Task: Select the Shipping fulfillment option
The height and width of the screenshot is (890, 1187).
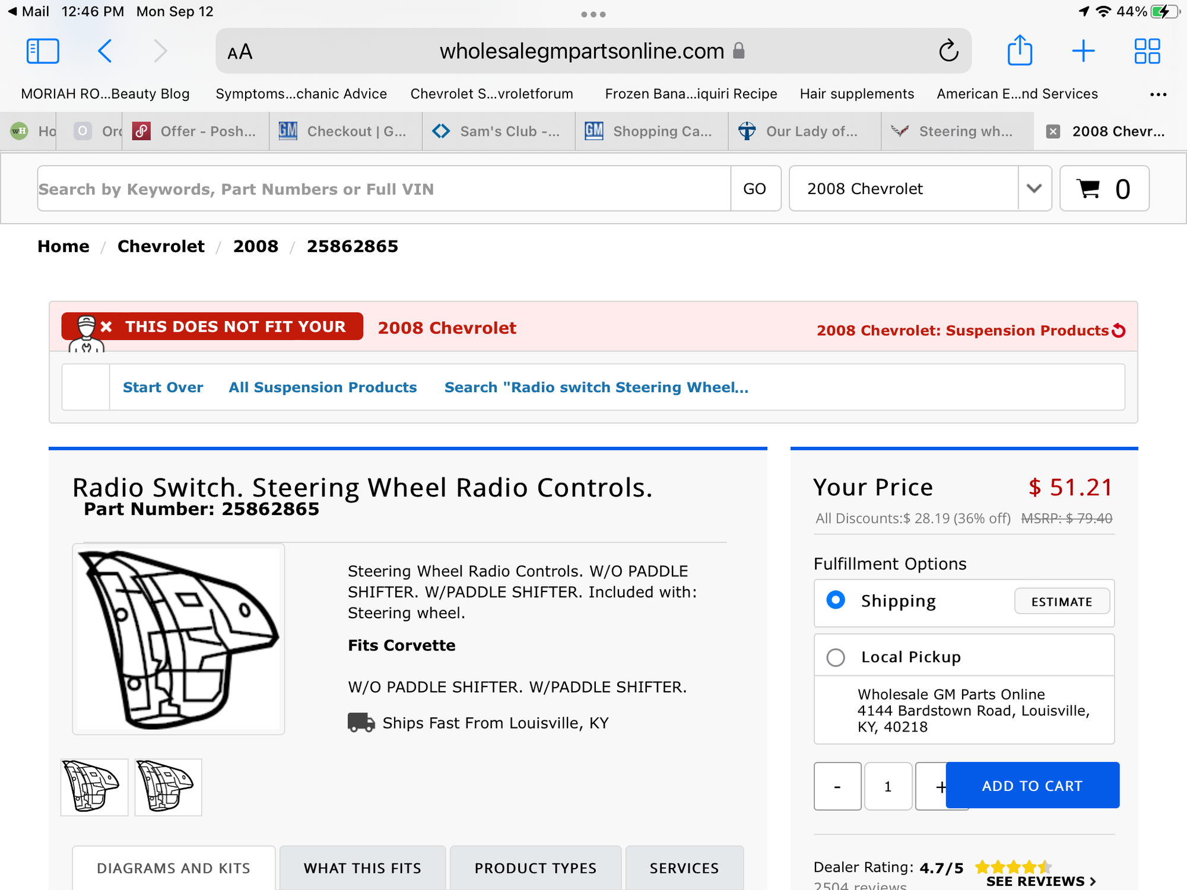Action: tap(836, 600)
